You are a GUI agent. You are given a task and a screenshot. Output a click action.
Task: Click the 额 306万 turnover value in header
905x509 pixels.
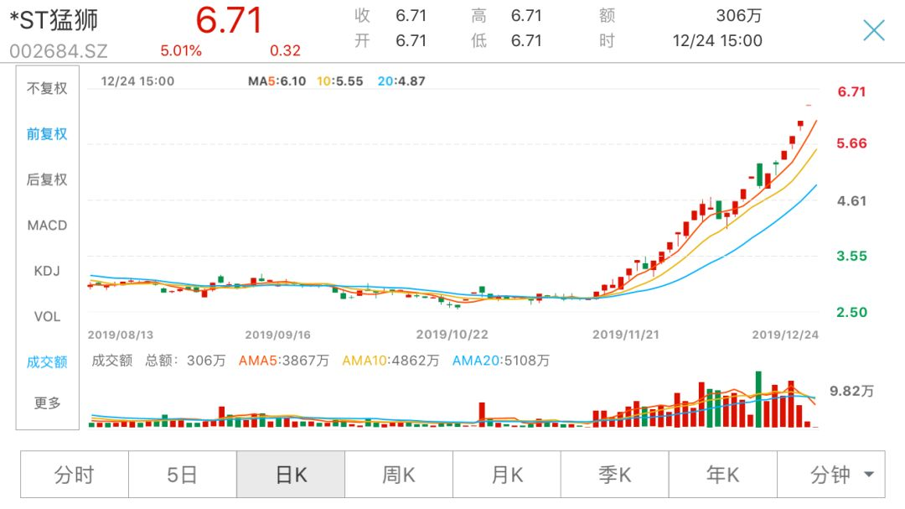(739, 15)
